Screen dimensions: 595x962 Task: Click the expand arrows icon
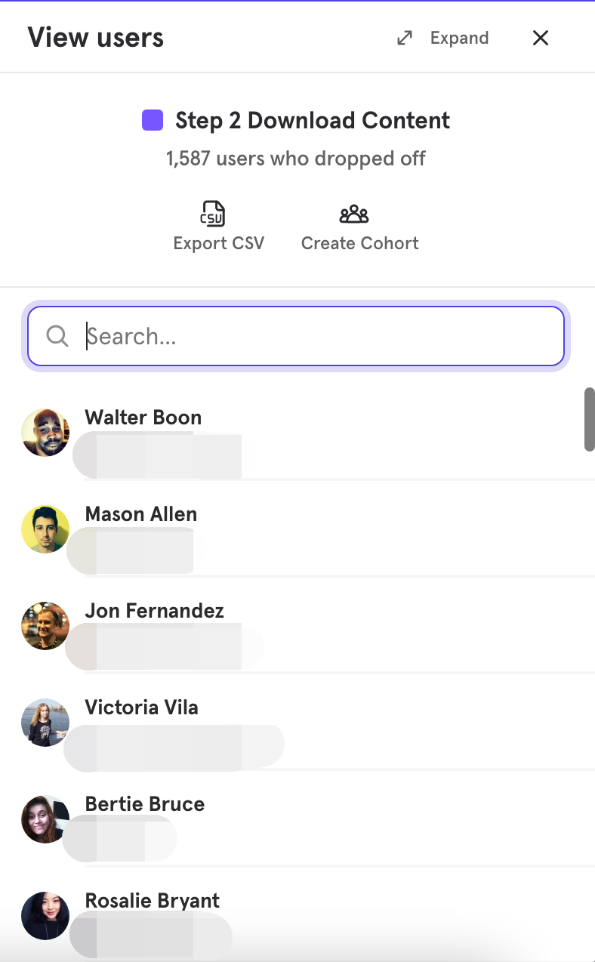pyautogui.click(x=405, y=38)
